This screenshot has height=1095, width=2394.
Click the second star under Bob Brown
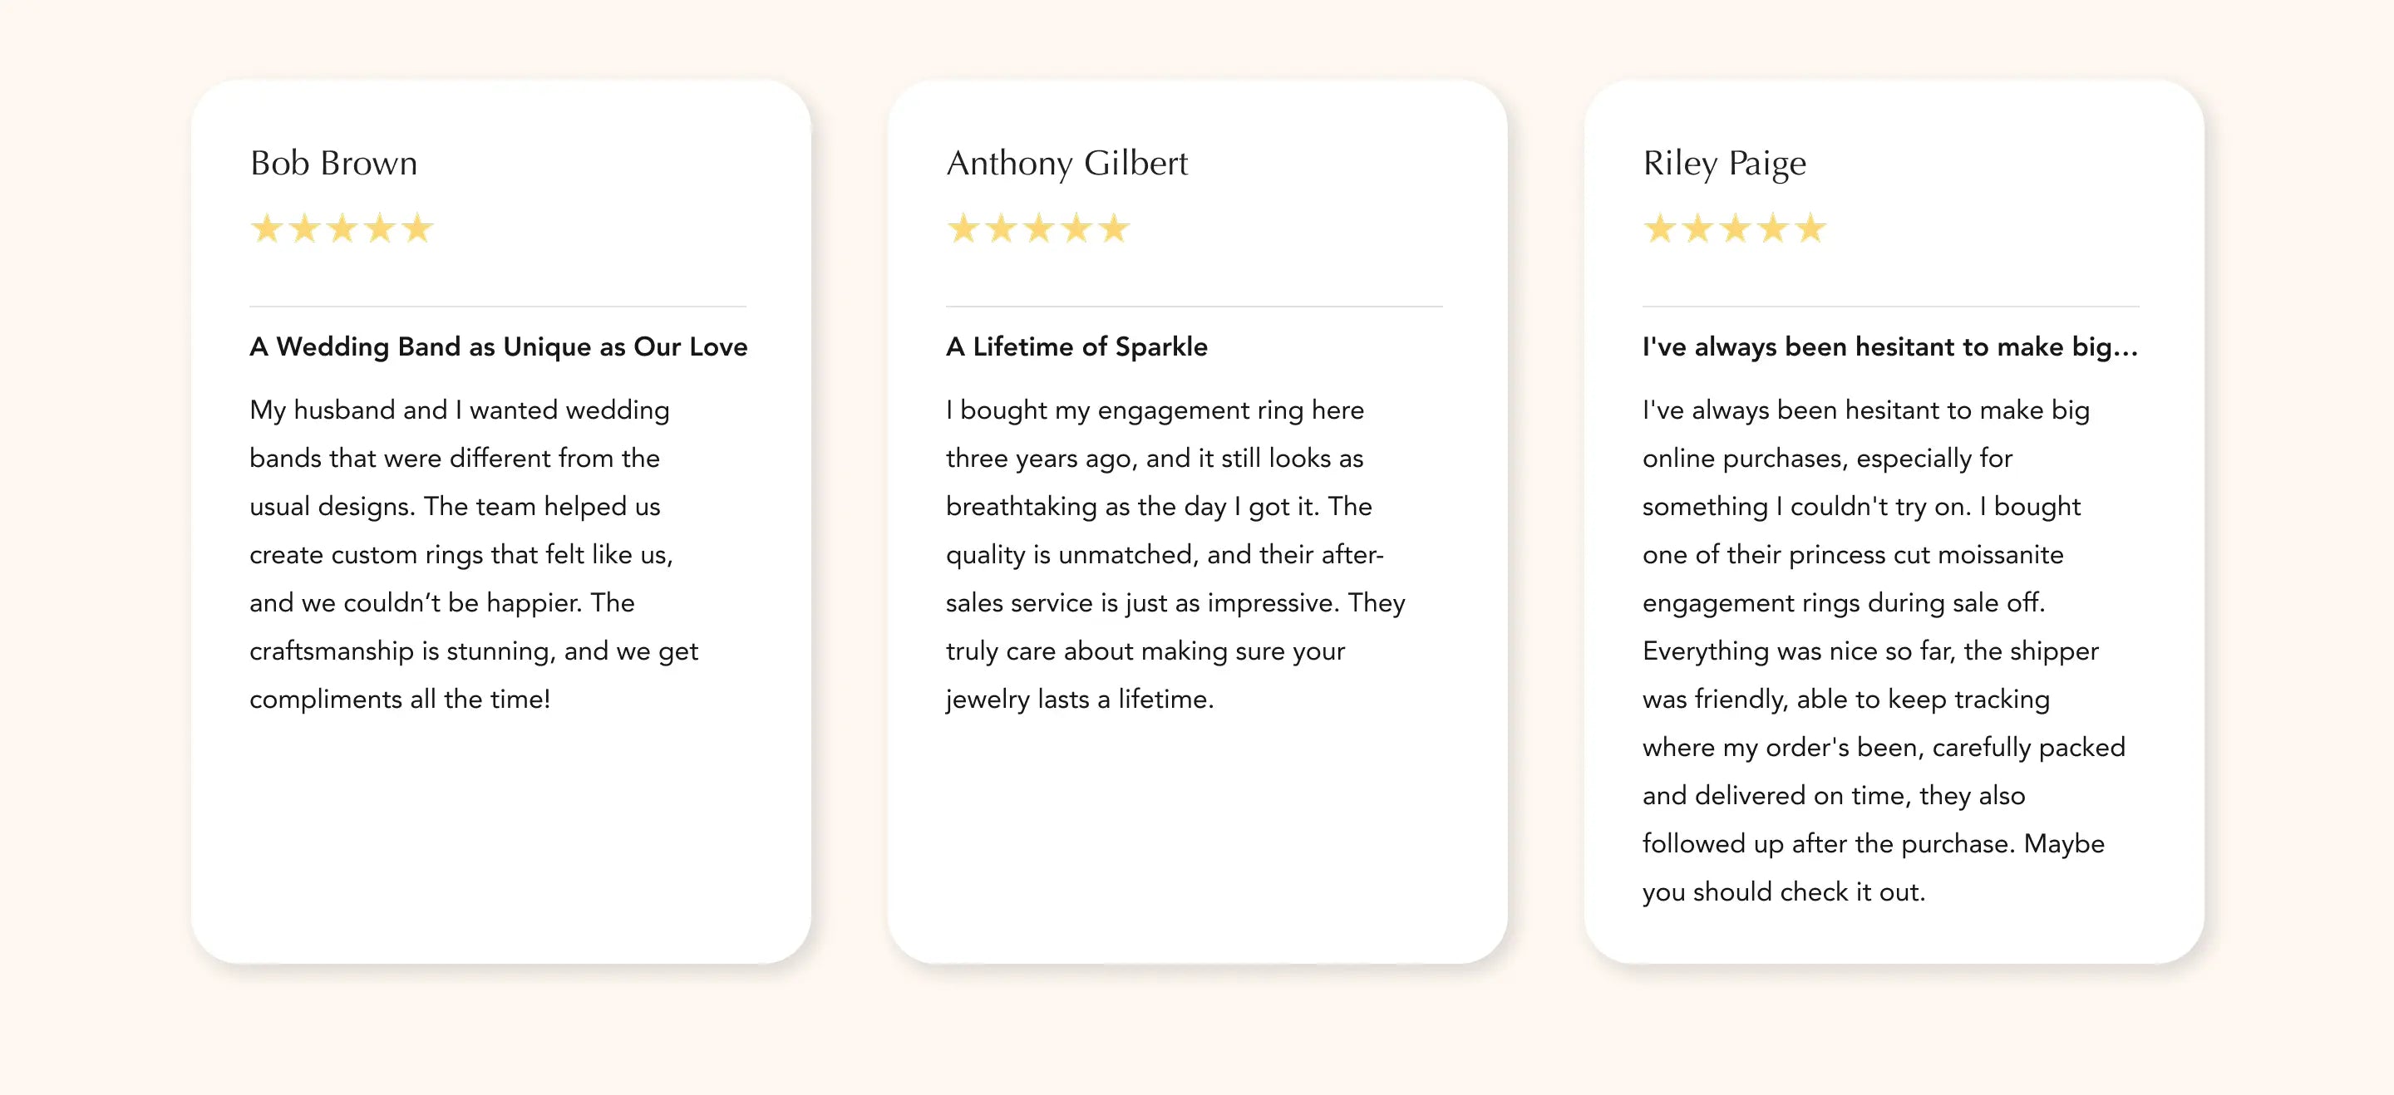pyautogui.click(x=305, y=228)
